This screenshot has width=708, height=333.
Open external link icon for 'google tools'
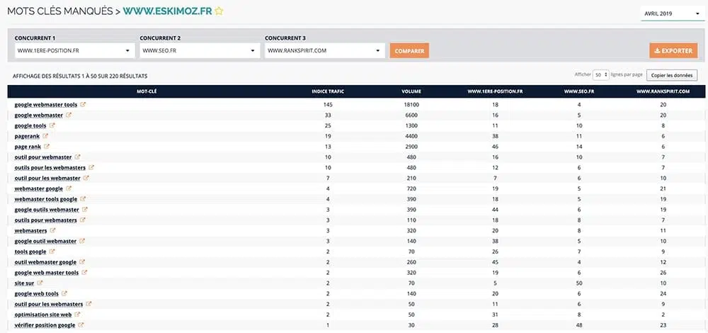pos(52,125)
